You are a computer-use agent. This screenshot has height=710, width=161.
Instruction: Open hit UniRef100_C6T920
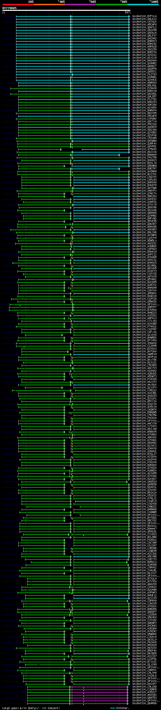pyautogui.click(x=144, y=22)
